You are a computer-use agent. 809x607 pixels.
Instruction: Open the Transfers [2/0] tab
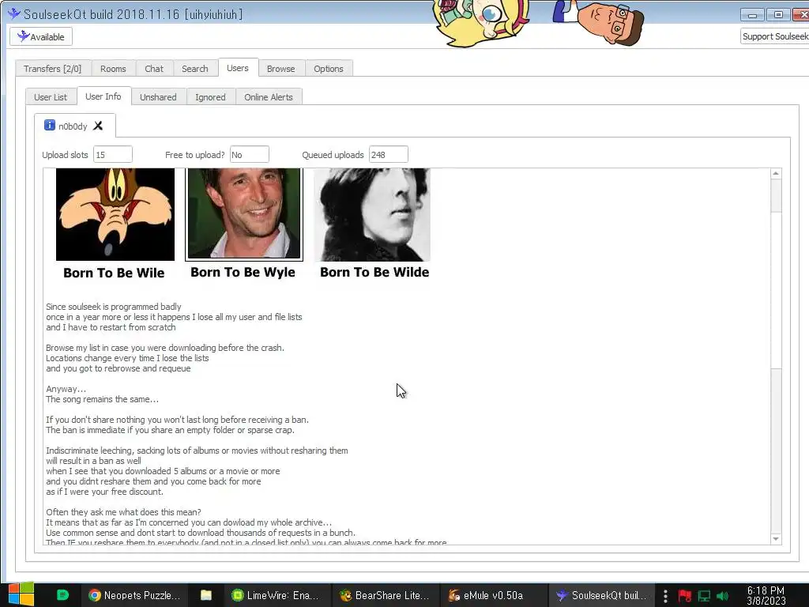click(x=53, y=69)
